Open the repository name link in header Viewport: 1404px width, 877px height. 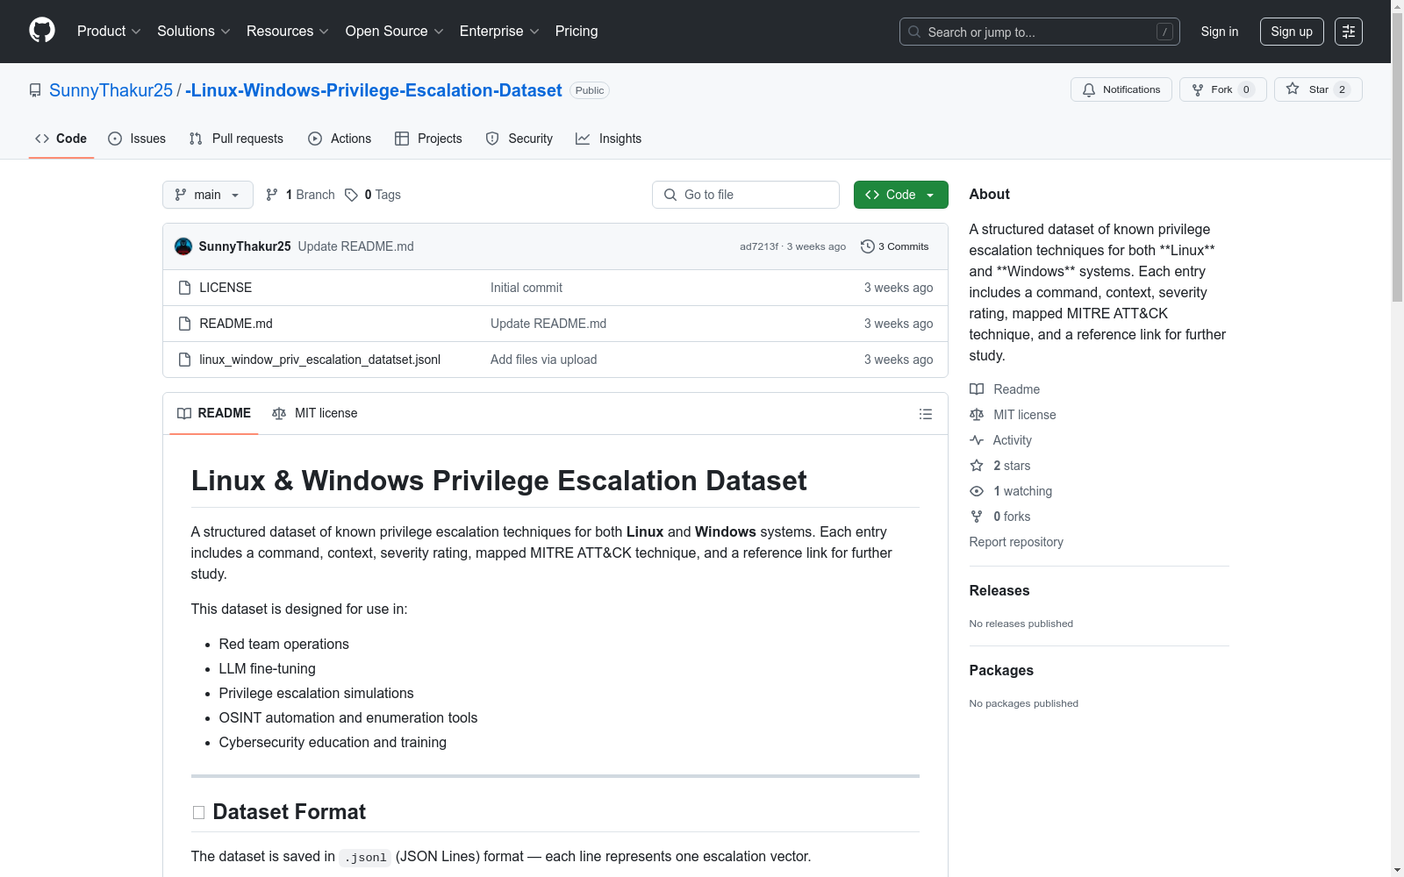pos(374,90)
